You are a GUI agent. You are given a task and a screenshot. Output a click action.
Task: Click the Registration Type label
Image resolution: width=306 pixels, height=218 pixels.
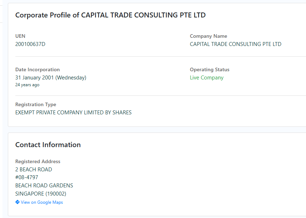pos(36,104)
